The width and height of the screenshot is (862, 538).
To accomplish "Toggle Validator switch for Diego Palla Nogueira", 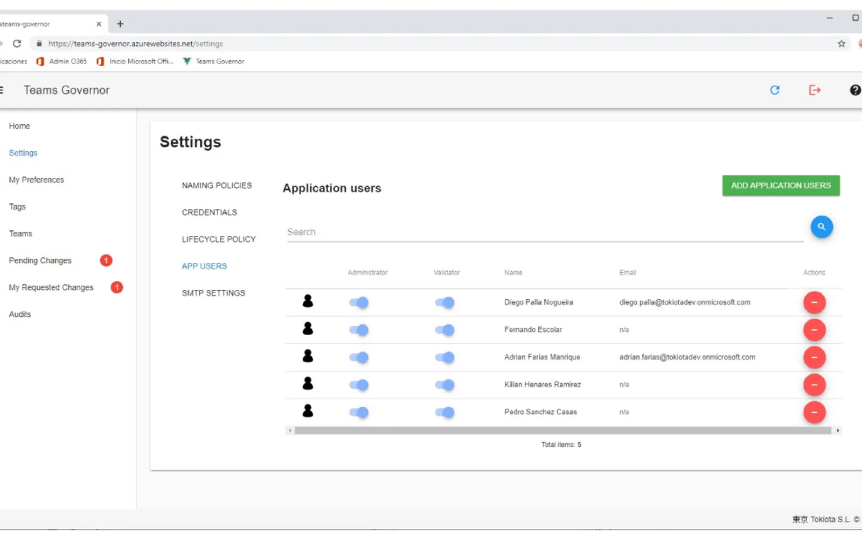I will [445, 302].
